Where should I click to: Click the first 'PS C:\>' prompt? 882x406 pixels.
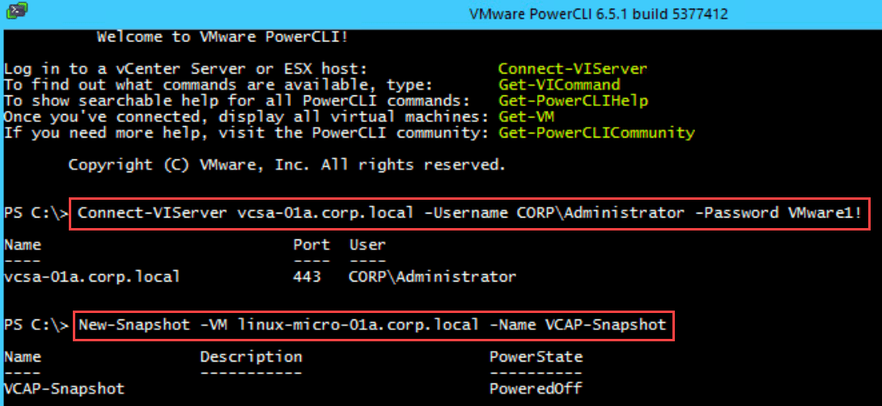[x=36, y=214]
